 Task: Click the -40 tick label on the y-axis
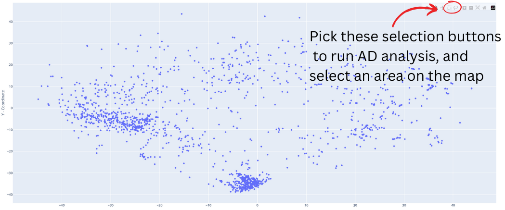[8, 195]
